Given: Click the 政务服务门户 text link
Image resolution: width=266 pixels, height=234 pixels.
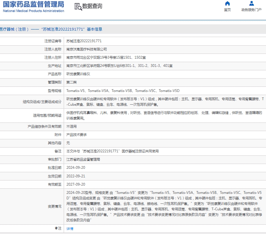Looking at the screenshot, I should pos(251,10).
